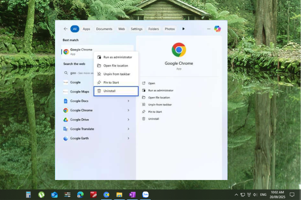
Task: Choose Unpin from taskbar in context menu
Action: tap(116, 74)
